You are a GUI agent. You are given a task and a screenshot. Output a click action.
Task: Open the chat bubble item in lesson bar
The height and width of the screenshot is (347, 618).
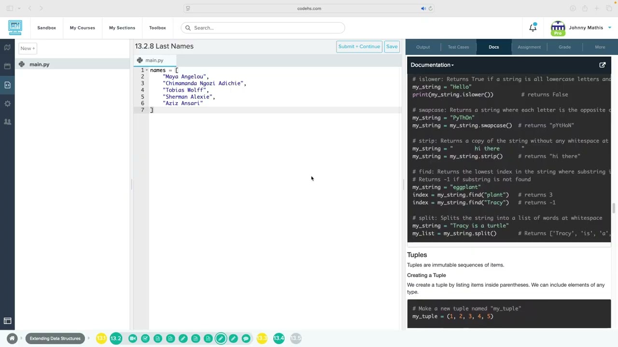pyautogui.click(x=246, y=338)
